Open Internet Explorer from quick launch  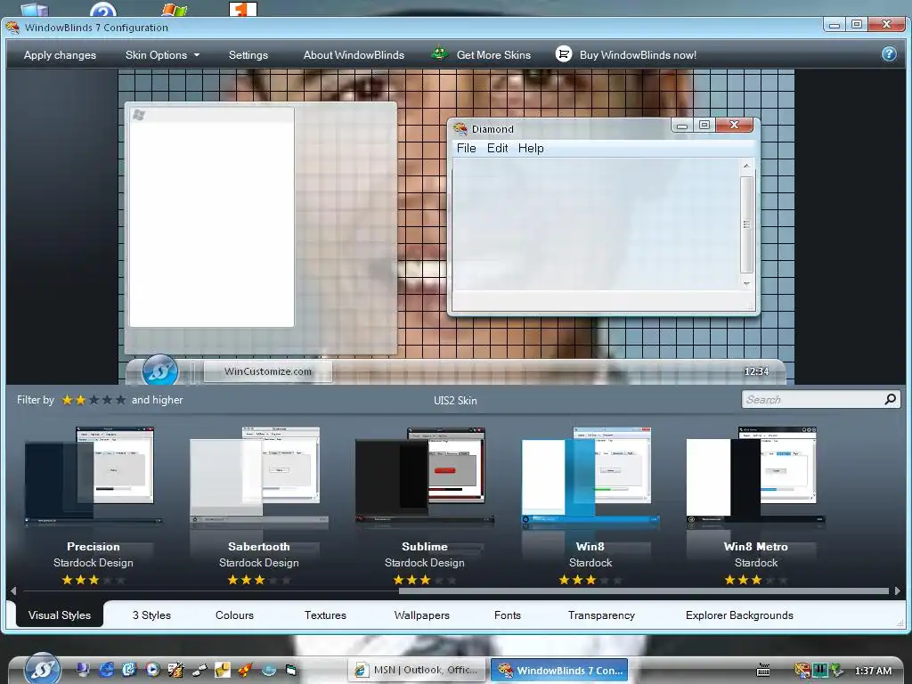coord(106,670)
